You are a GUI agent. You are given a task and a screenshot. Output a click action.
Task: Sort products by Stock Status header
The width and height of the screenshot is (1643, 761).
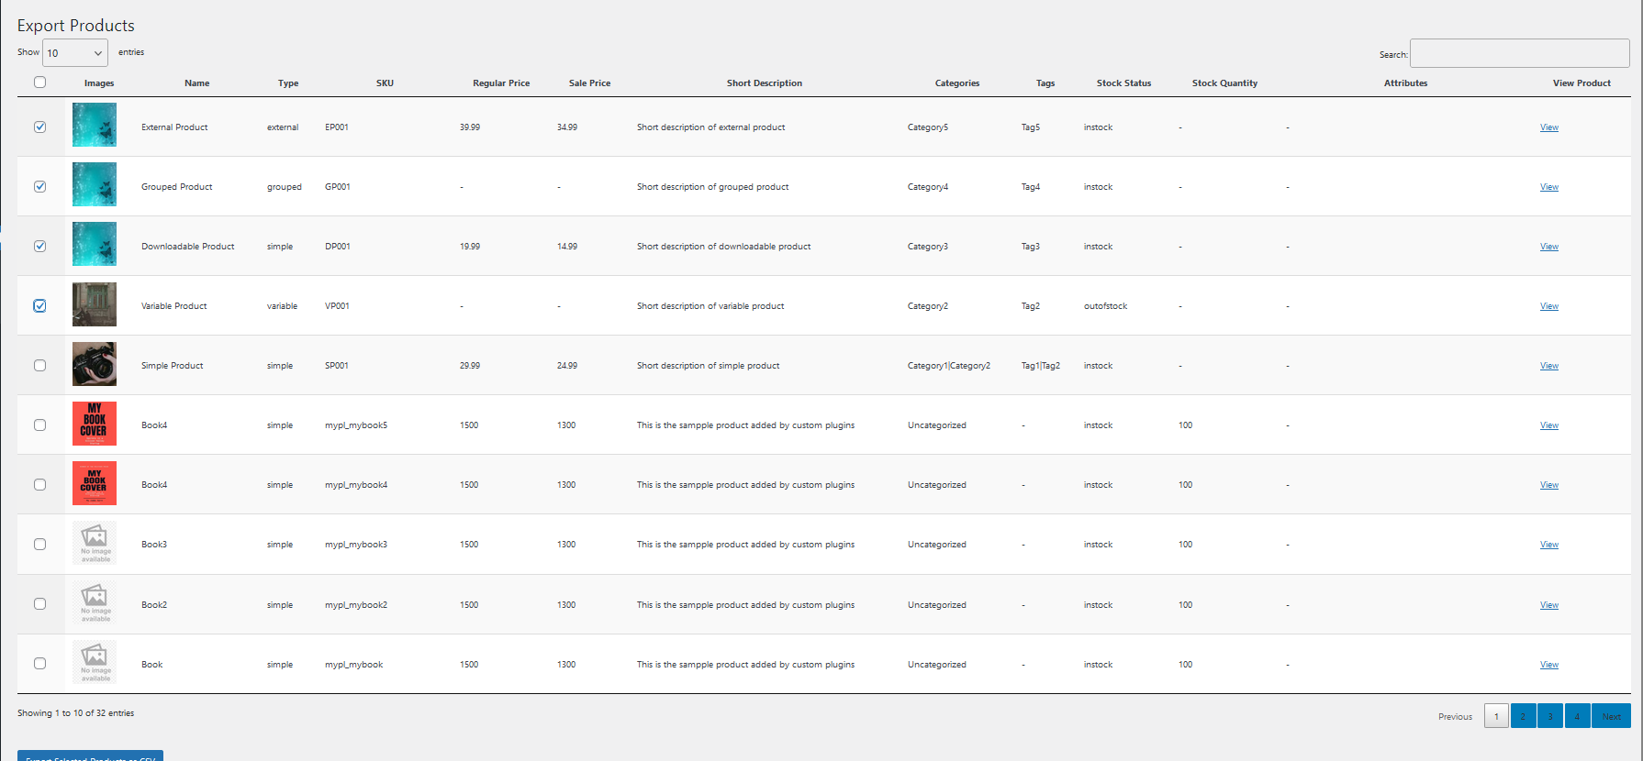1123,83
